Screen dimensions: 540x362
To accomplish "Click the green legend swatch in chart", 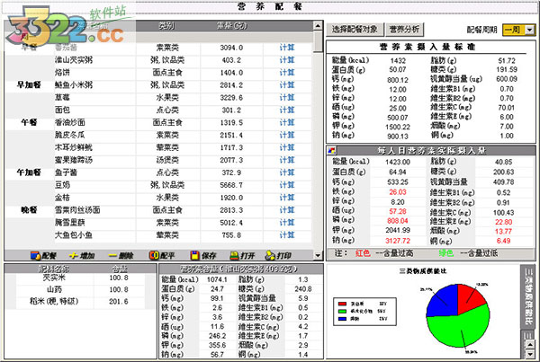I will tap(342, 311).
